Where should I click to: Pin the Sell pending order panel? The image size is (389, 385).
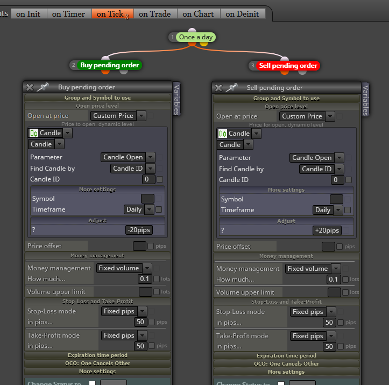pyautogui.click(x=232, y=87)
